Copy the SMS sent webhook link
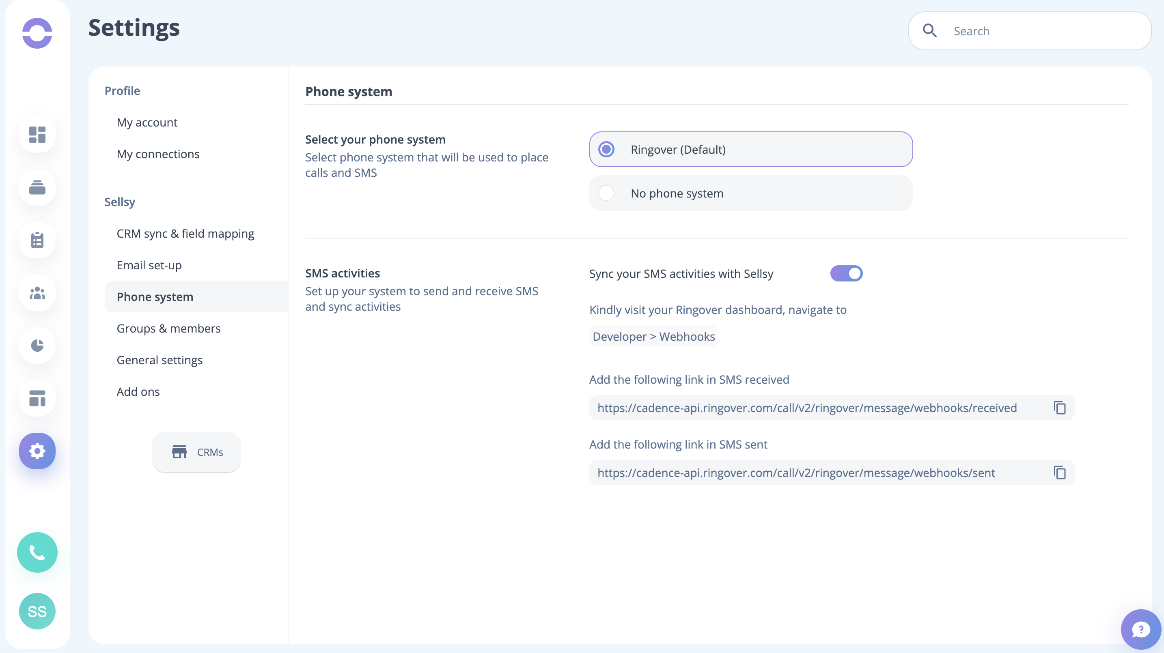The height and width of the screenshot is (653, 1164). 1060,473
